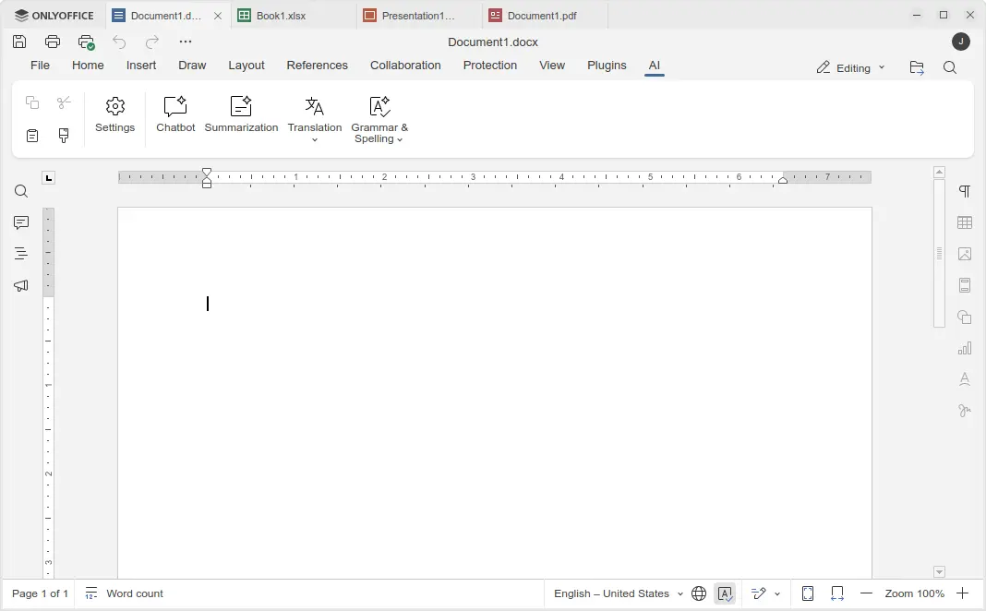Click the vertical scrollbar thumb
Screen dimensions: 986x611
[939, 253]
